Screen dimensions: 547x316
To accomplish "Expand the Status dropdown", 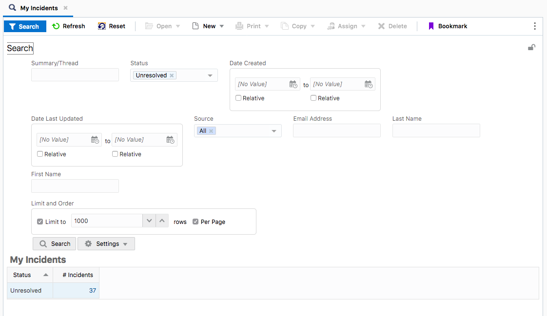I will click(210, 75).
